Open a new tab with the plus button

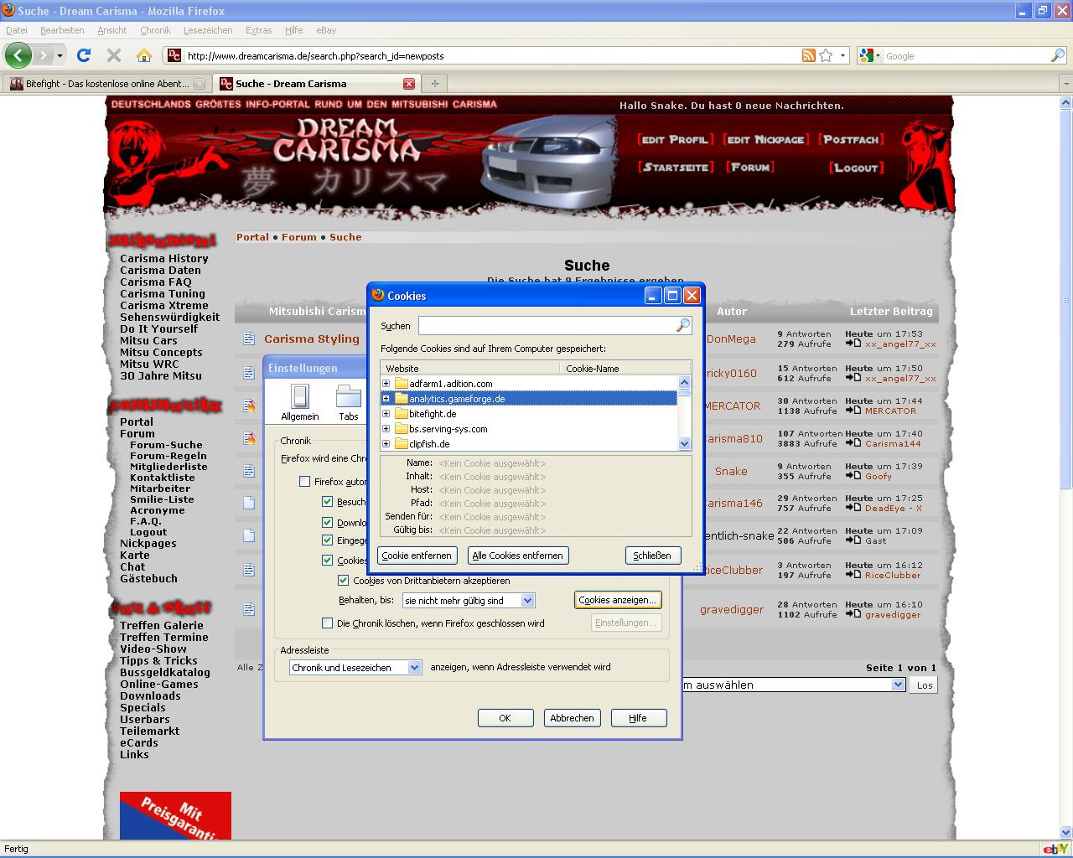(434, 83)
